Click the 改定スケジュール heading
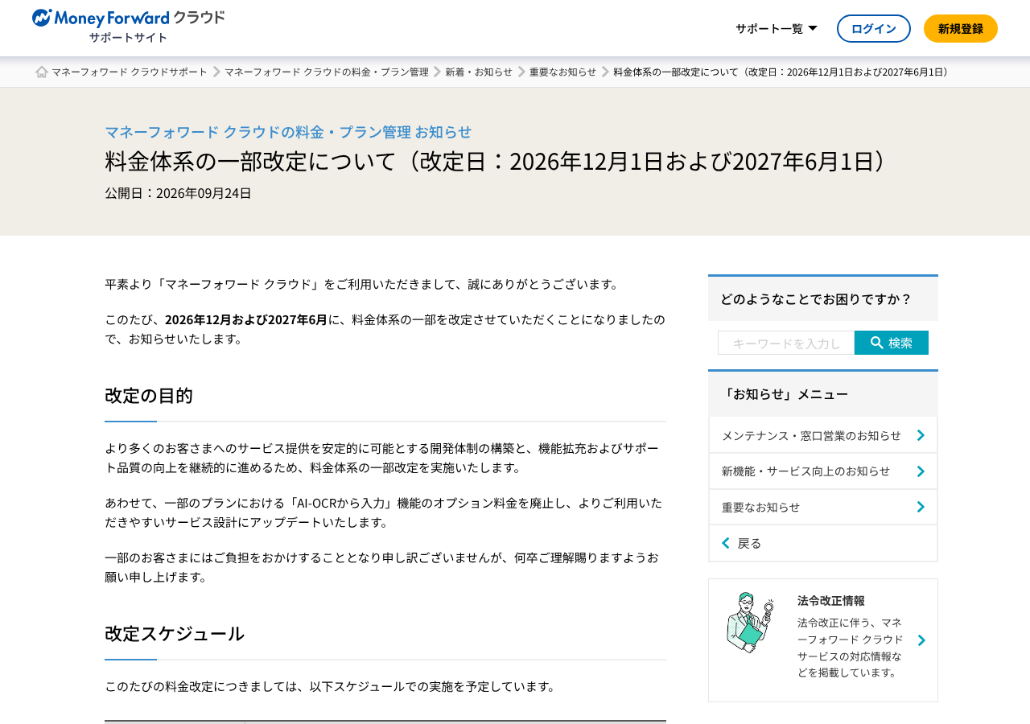The width and height of the screenshot is (1030, 724). (x=175, y=633)
